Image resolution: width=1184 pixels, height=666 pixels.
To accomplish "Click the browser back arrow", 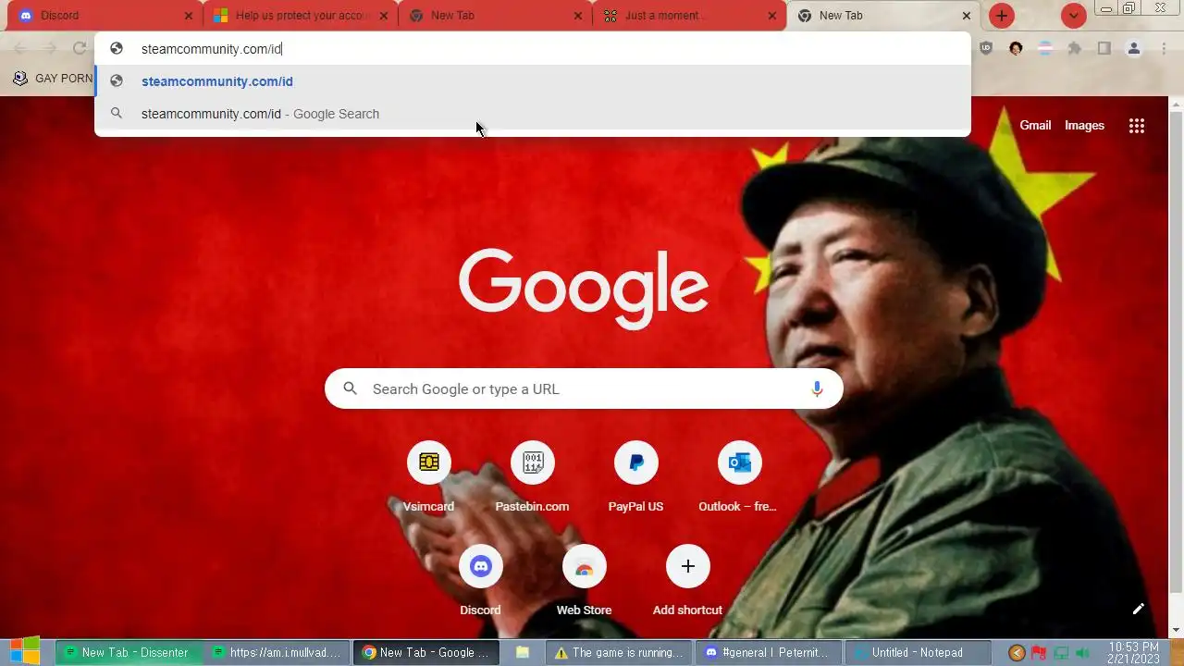I will (x=20, y=48).
